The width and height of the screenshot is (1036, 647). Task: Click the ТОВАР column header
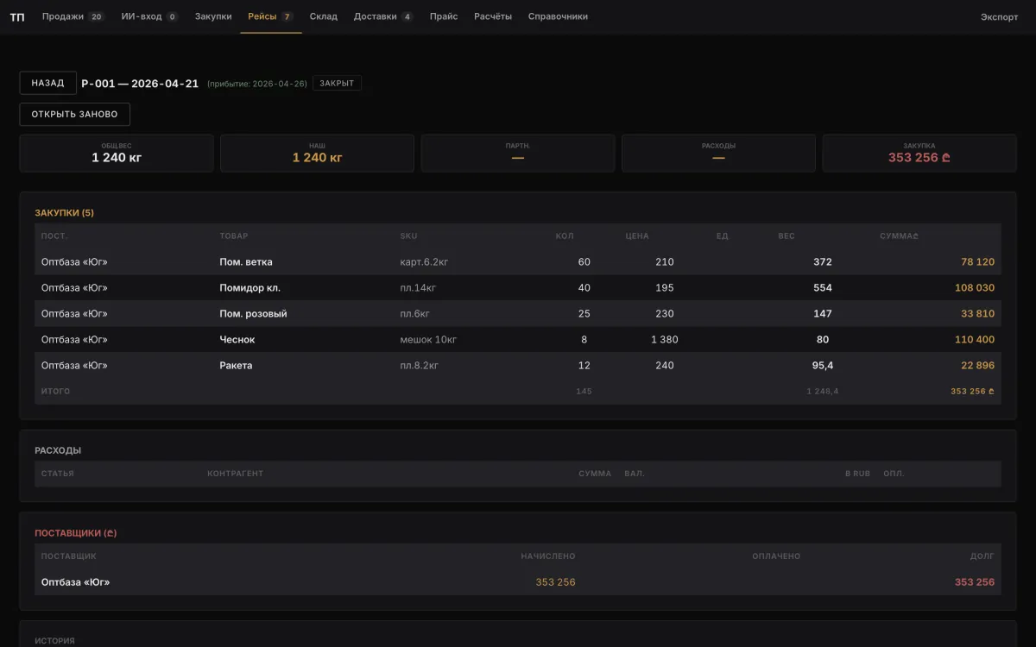[234, 236]
